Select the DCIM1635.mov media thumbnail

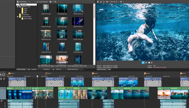point(46,34)
